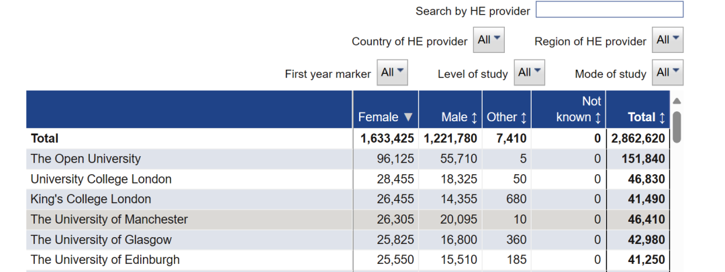This screenshot has width=725, height=272.
Task: Click the other total value 7,410
Action: coord(511,139)
